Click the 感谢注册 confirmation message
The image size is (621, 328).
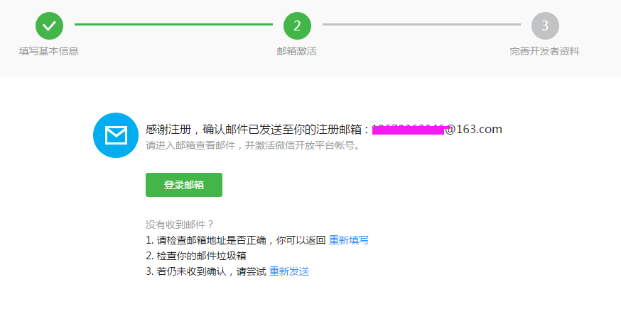[323, 130]
